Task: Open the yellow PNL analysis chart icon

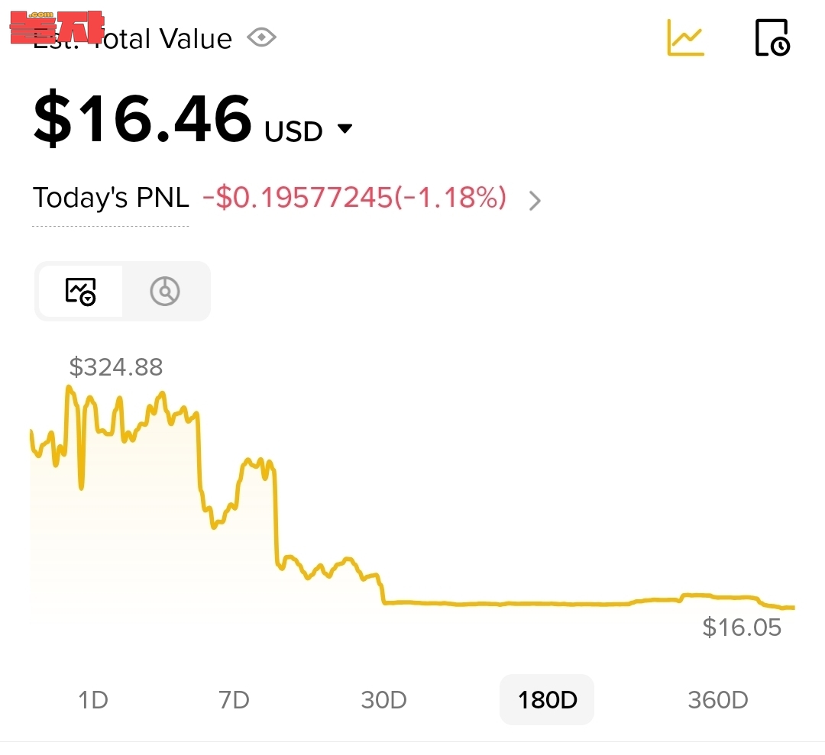Action: click(x=685, y=37)
